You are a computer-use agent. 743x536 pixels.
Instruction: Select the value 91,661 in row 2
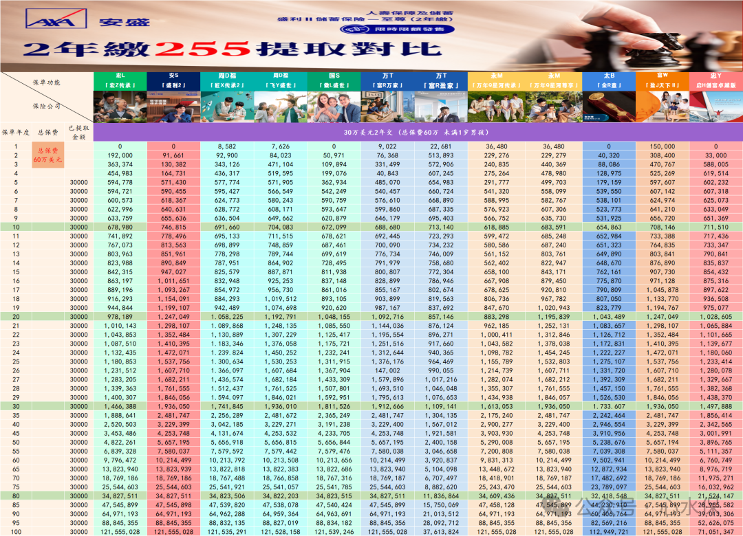click(173, 155)
